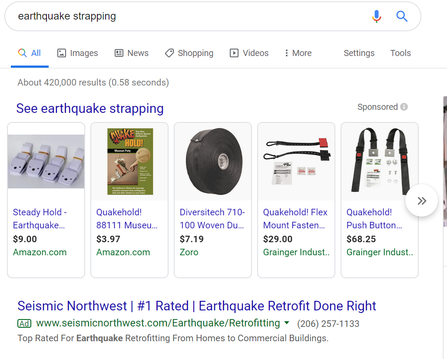The width and height of the screenshot is (447, 359).
Task: Click the microphone voice search icon
Action: pyautogui.click(x=377, y=16)
